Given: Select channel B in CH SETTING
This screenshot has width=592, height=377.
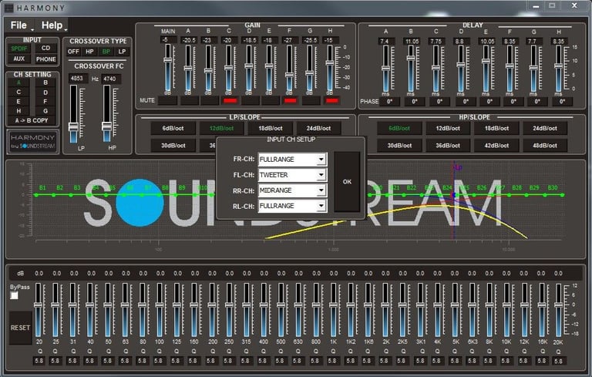Looking at the screenshot, I should pos(45,82).
